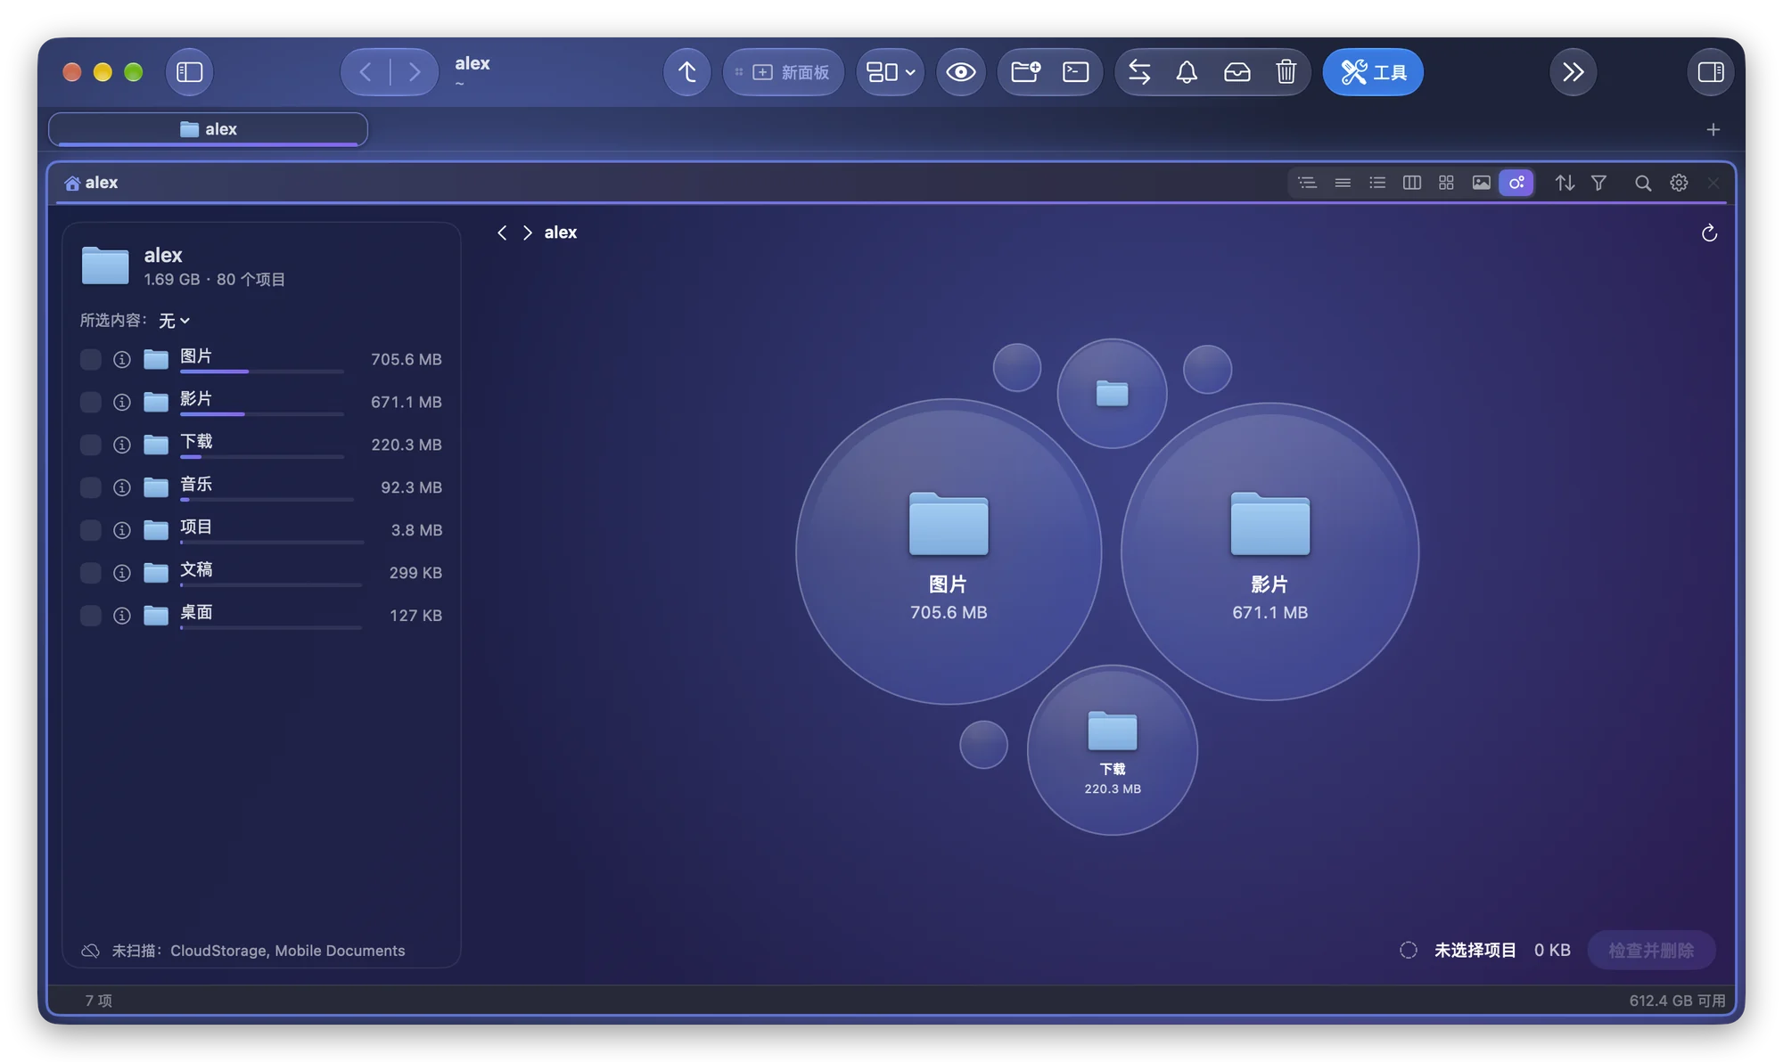Switch to icon grid view
The image size is (1783, 1062).
pos(1446,183)
